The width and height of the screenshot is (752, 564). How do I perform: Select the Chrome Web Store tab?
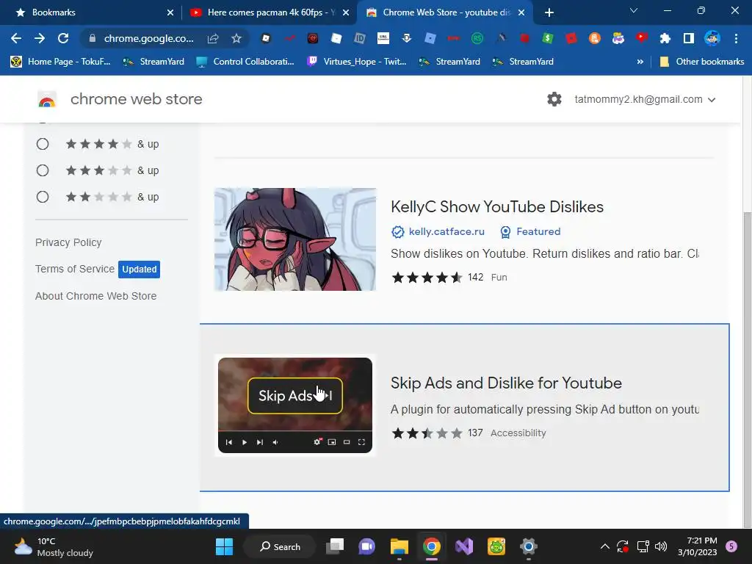coord(445,12)
